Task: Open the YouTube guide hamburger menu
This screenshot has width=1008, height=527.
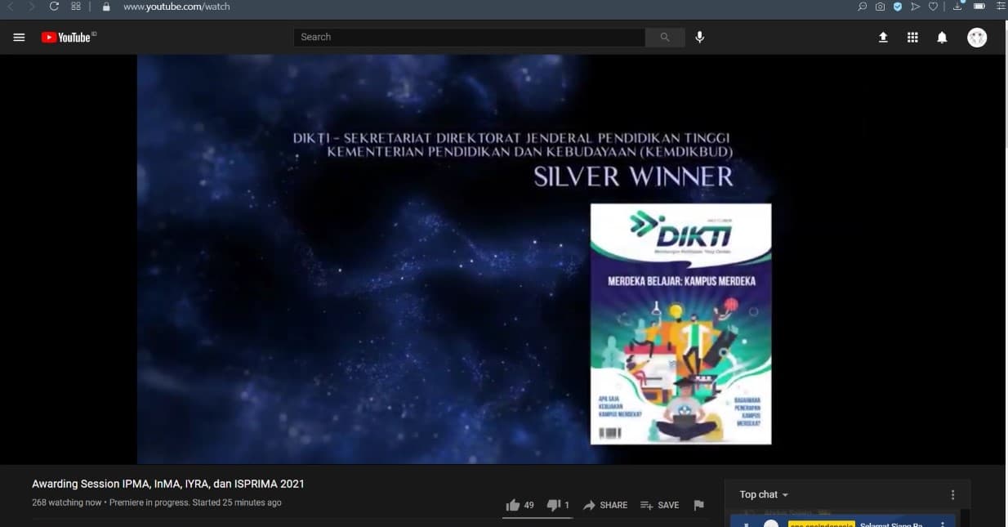Action: click(x=19, y=37)
